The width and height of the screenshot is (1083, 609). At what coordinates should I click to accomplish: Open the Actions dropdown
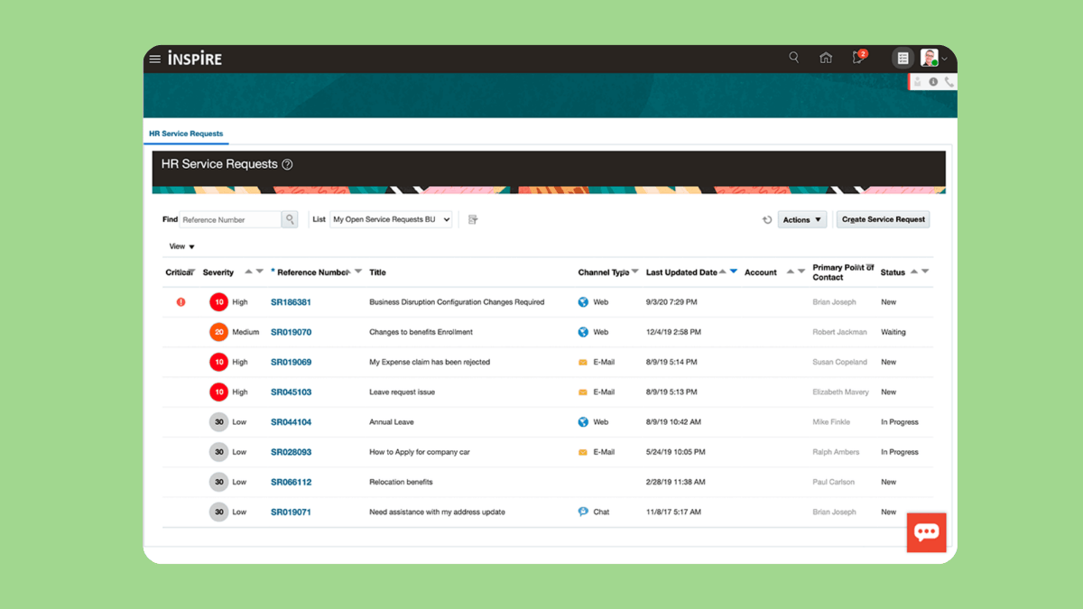(801, 219)
